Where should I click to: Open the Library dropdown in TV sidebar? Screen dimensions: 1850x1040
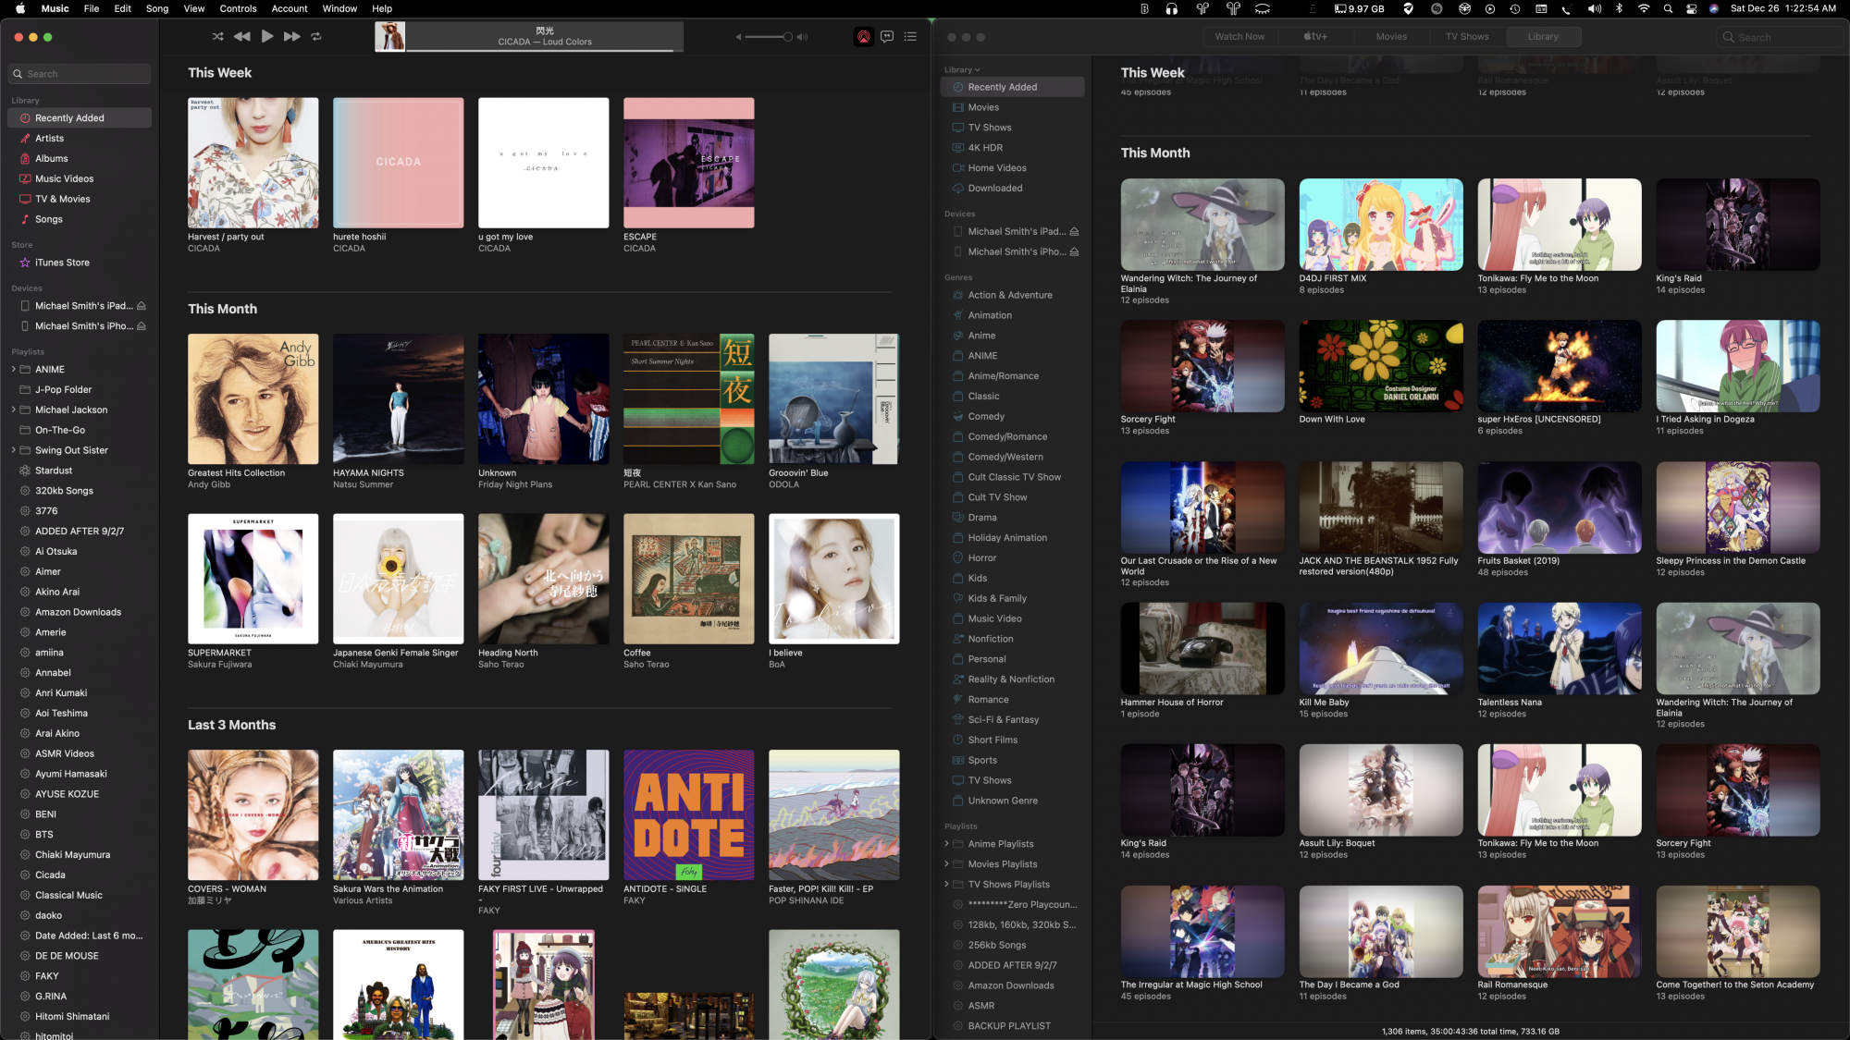(x=962, y=70)
